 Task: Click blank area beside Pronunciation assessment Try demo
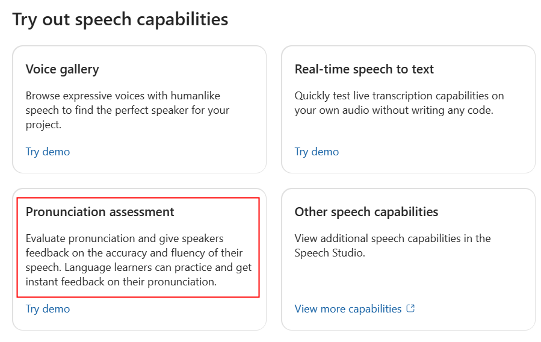[168, 313]
